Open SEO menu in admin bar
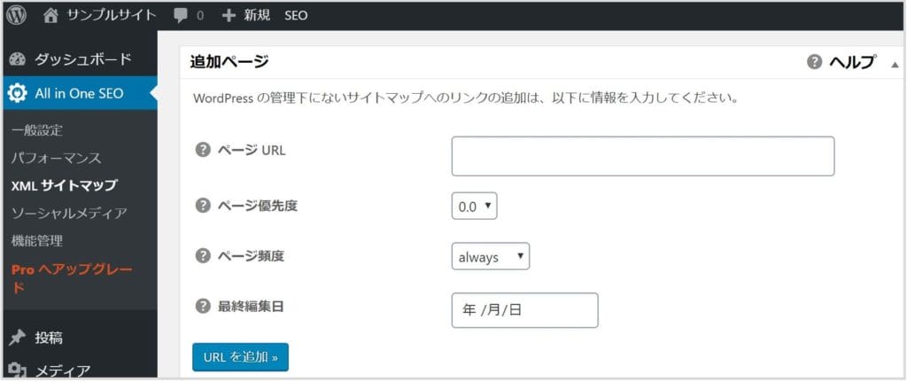This screenshot has width=907, height=382. point(296,16)
